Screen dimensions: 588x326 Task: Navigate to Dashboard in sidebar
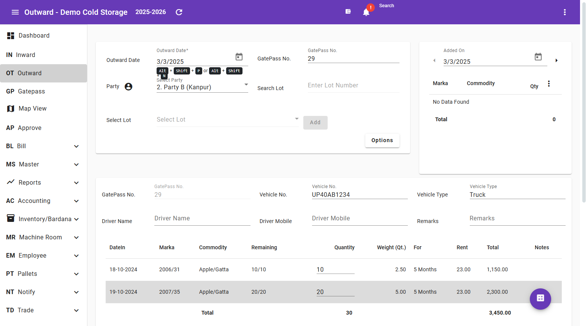pyautogui.click(x=34, y=36)
